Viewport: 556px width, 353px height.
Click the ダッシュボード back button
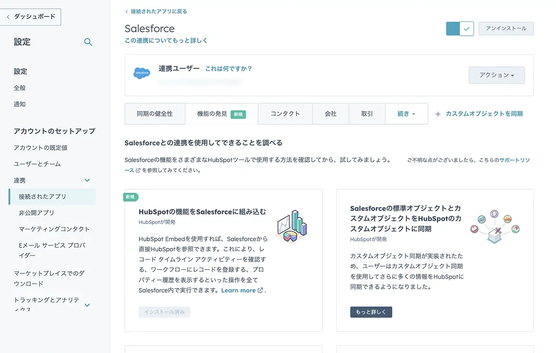click(x=30, y=17)
